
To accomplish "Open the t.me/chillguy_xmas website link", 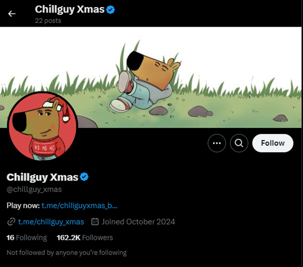I will [x=51, y=222].
